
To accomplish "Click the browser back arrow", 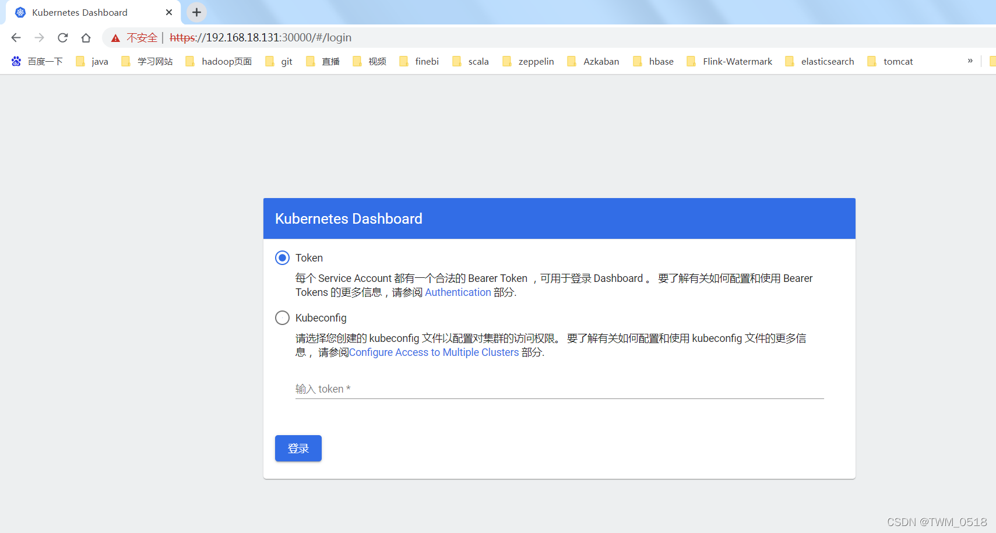I will click(16, 38).
